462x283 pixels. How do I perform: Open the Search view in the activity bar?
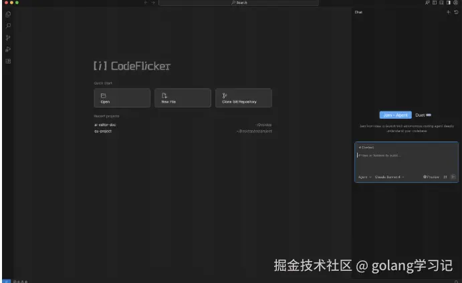[8, 26]
